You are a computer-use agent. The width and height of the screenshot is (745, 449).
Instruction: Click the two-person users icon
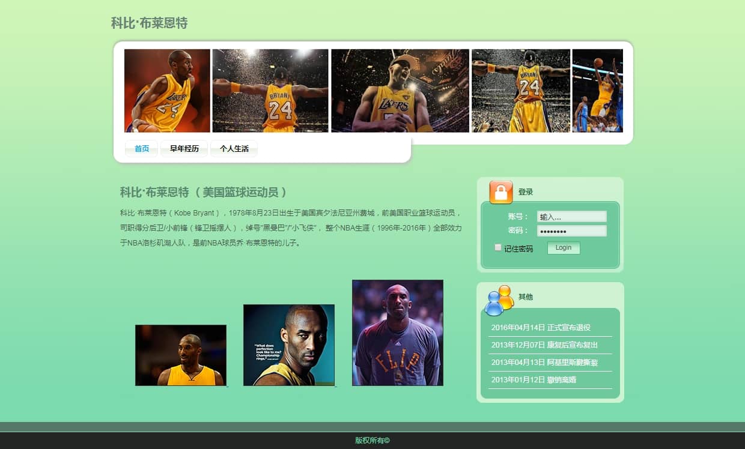499,300
